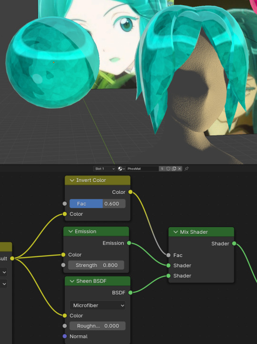The width and height of the screenshot is (257, 344).
Task: Click Invert Color's Fac input socket
Action: coord(65,203)
